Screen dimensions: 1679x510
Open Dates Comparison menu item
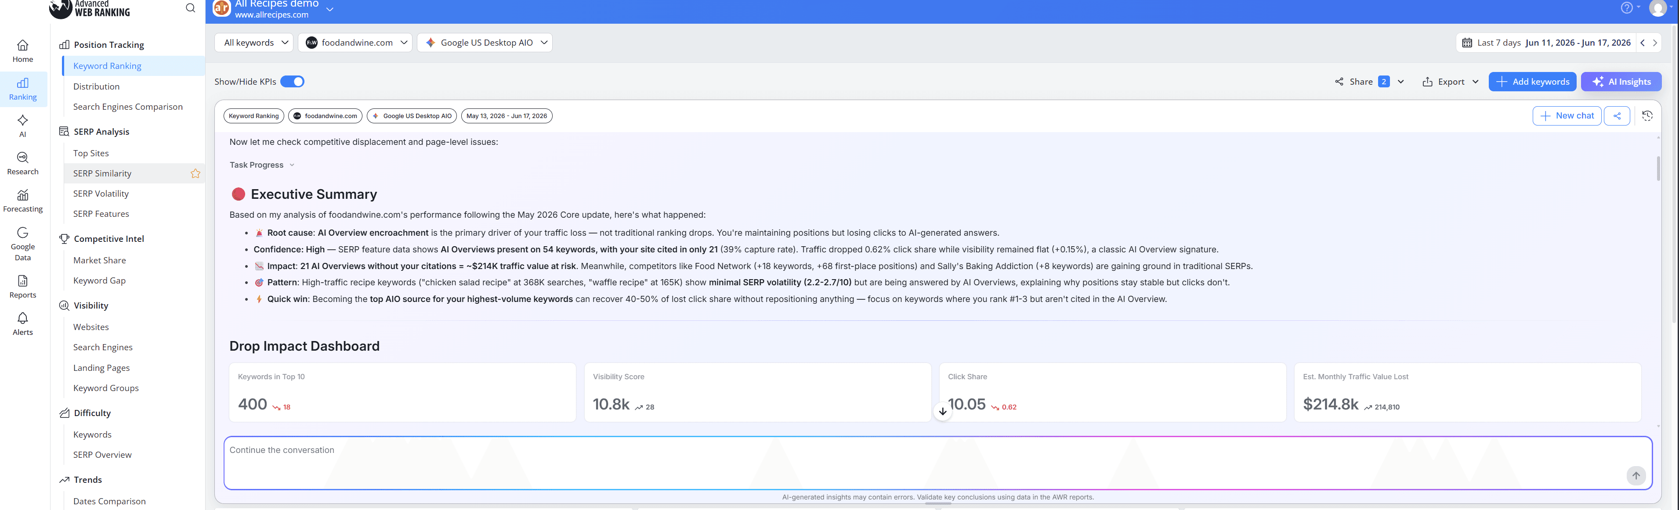pos(109,501)
